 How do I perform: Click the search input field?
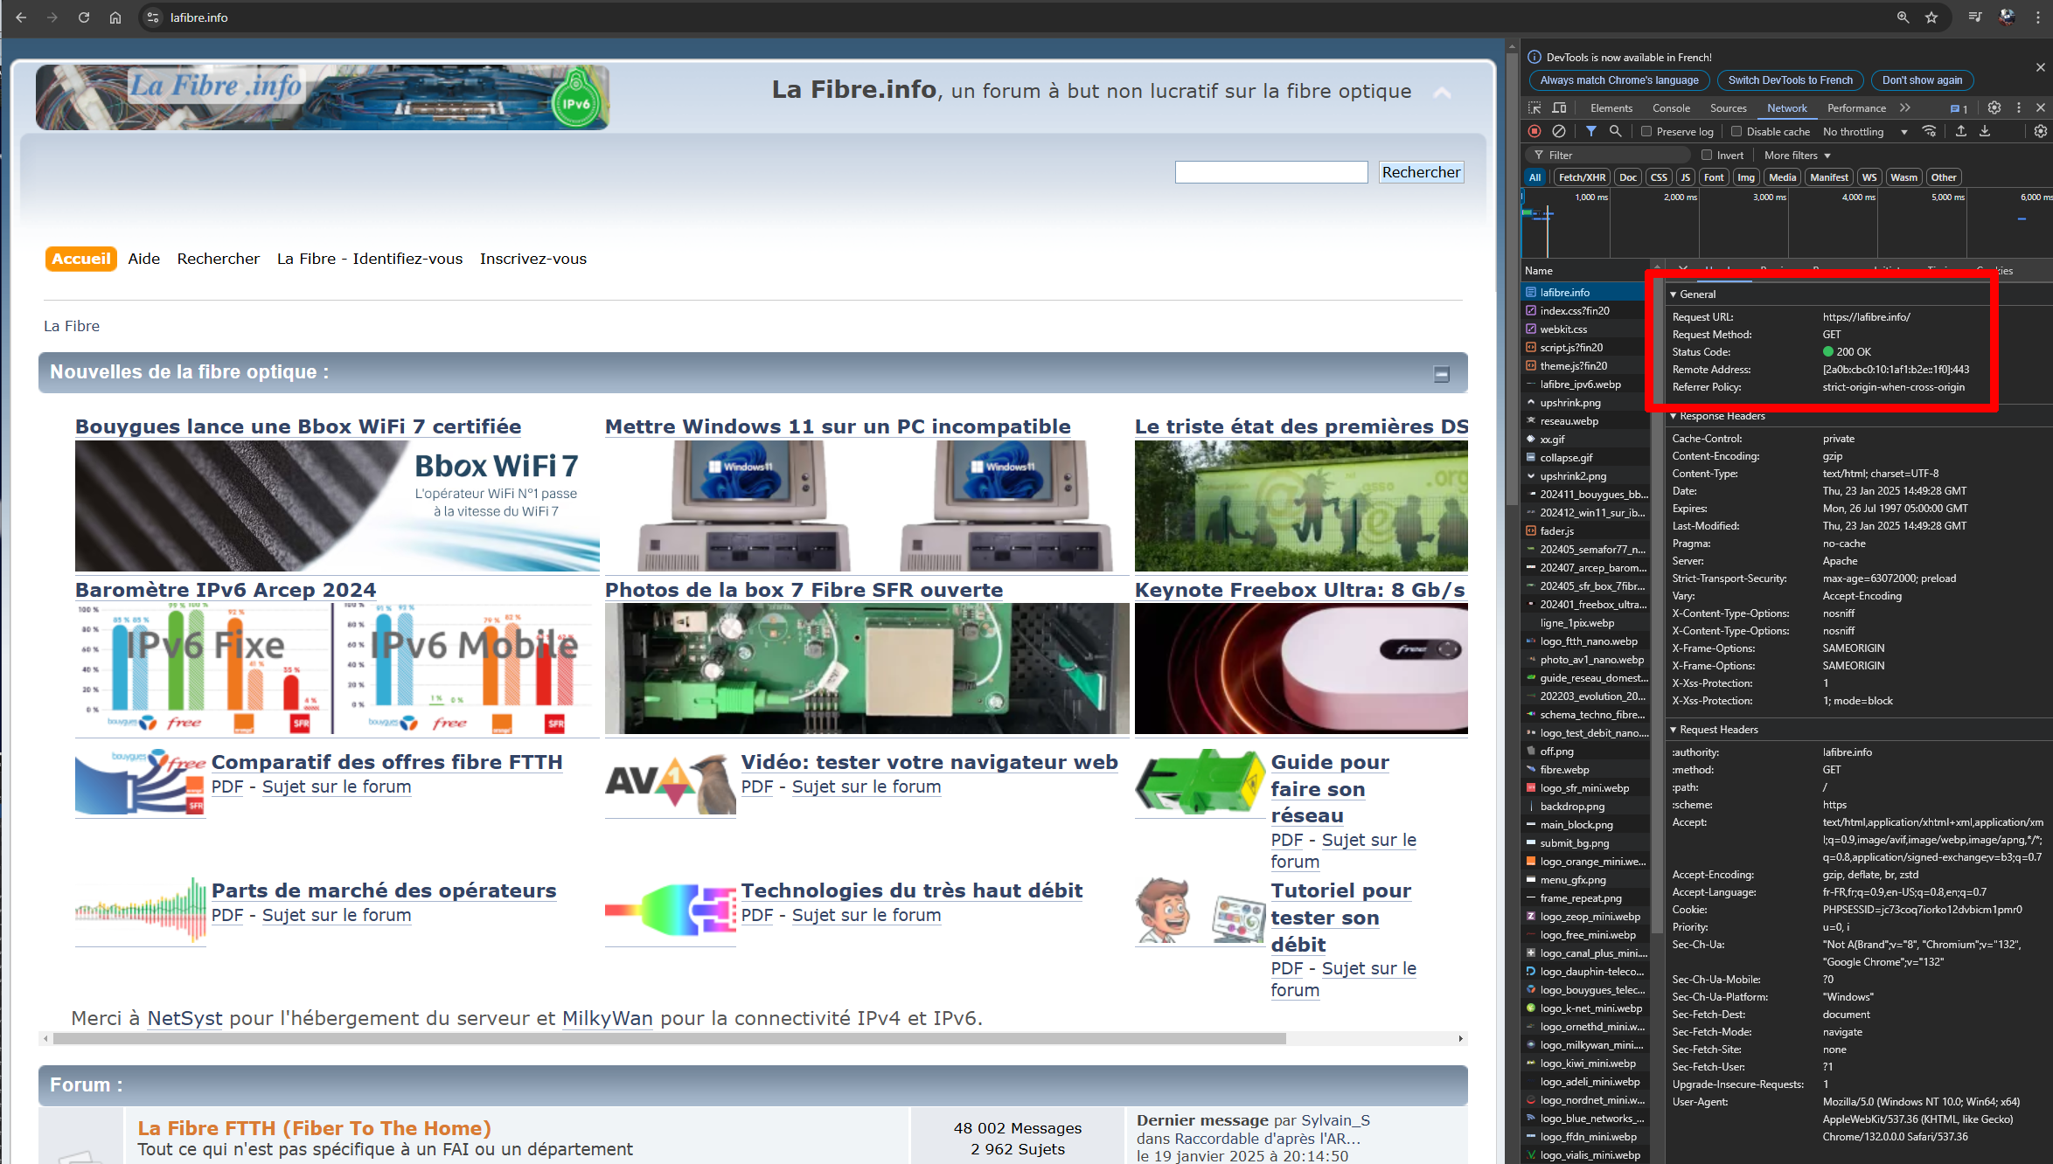point(1269,172)
